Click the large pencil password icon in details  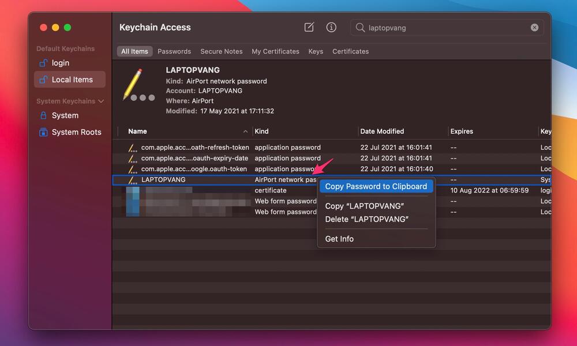coord(138,85)
